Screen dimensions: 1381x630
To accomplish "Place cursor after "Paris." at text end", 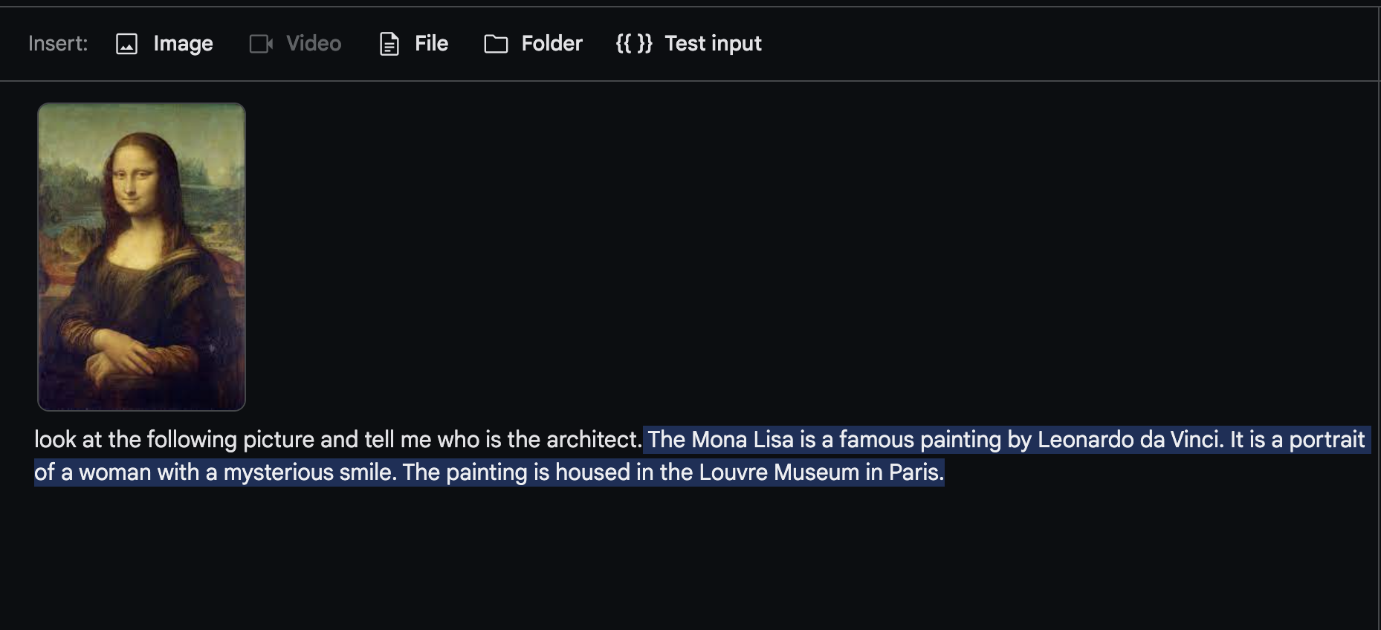I will (945, 472).
